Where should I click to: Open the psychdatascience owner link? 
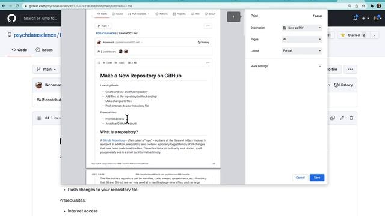point(35,35)
